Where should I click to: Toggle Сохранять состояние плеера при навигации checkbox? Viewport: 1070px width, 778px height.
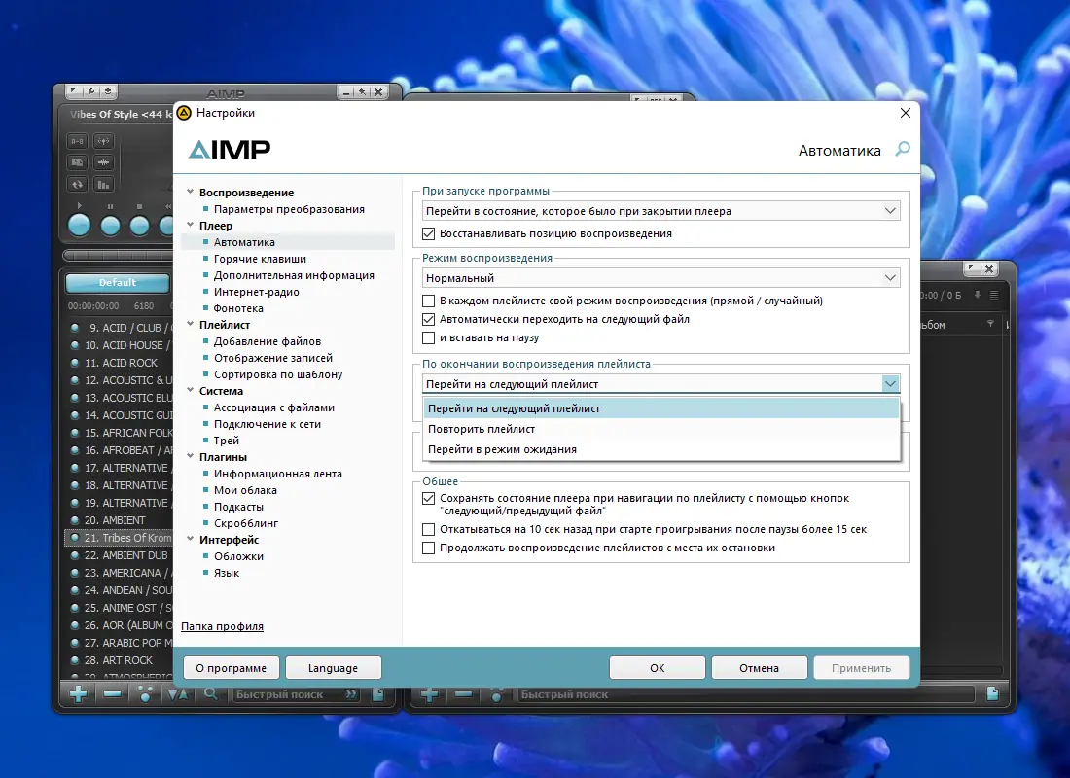pyautogui.click(x=429, y=498)
